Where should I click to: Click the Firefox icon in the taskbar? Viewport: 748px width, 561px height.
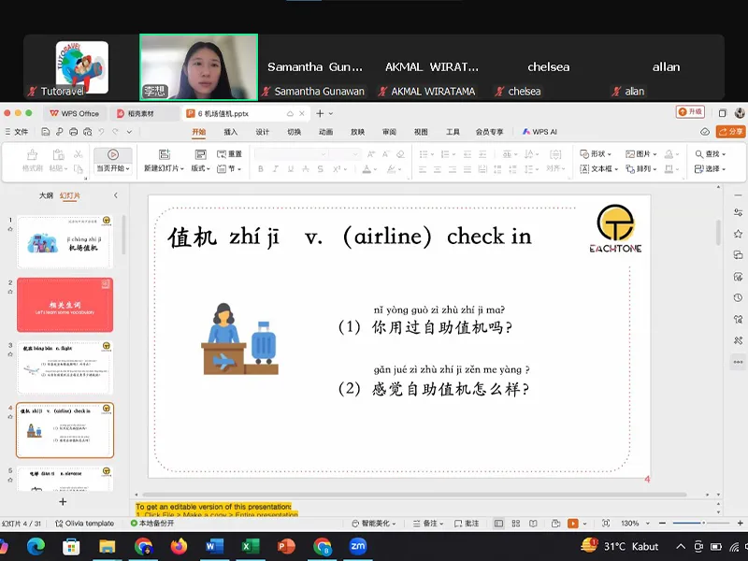coord(179,546)
